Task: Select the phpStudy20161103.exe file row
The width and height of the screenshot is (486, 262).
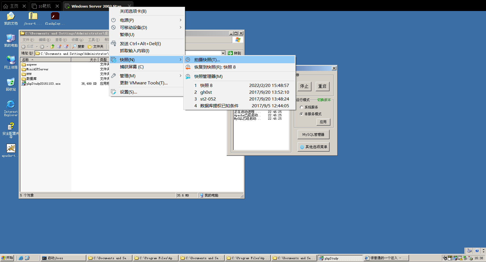Action: coord(41,84)
